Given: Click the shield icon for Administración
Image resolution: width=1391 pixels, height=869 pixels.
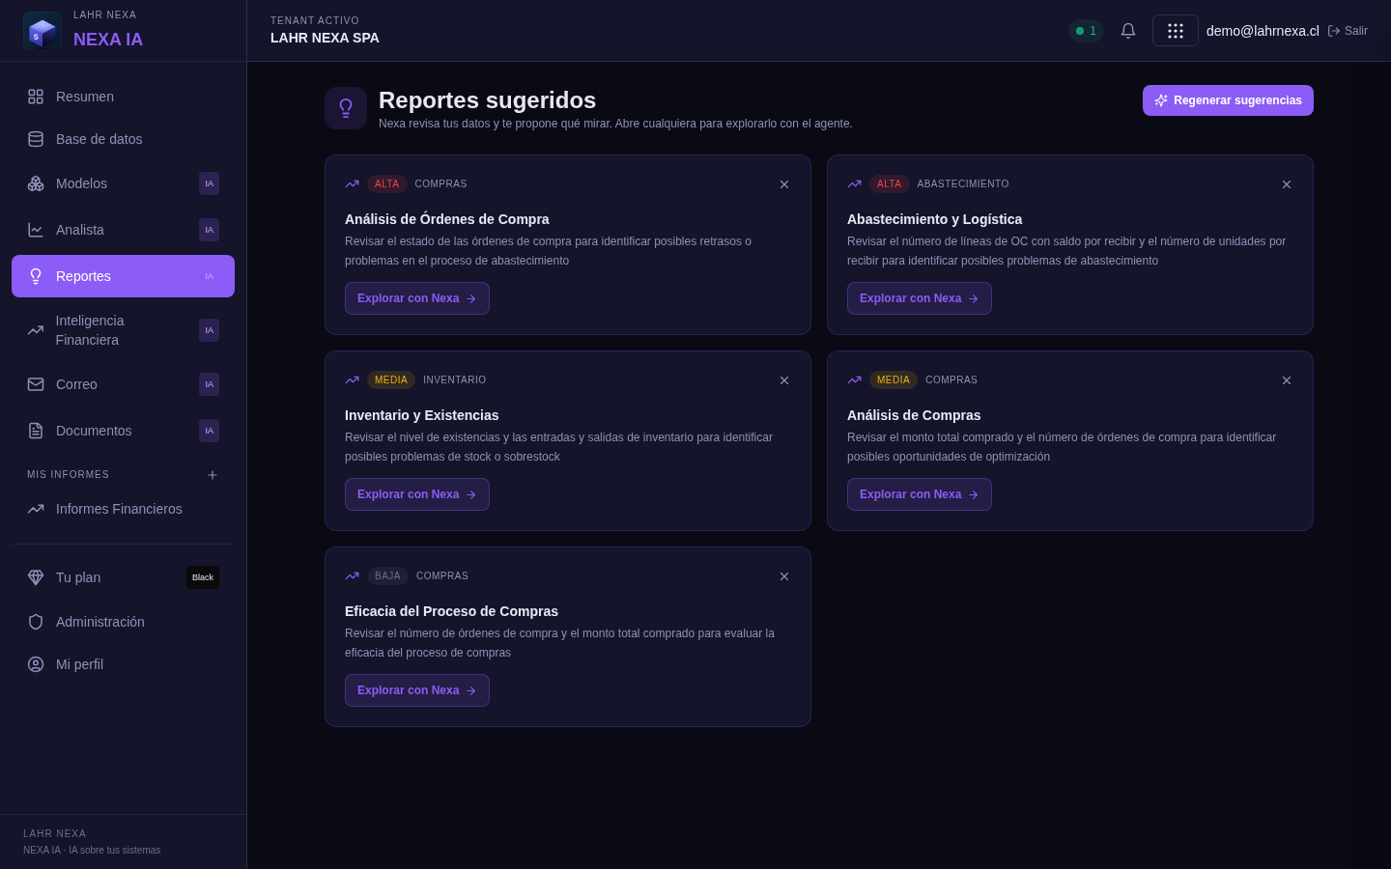Looking at the screenshot, I should point(36,622).
